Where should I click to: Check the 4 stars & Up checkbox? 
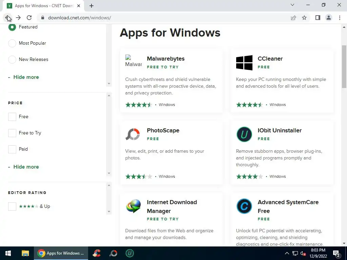(12, 207)
